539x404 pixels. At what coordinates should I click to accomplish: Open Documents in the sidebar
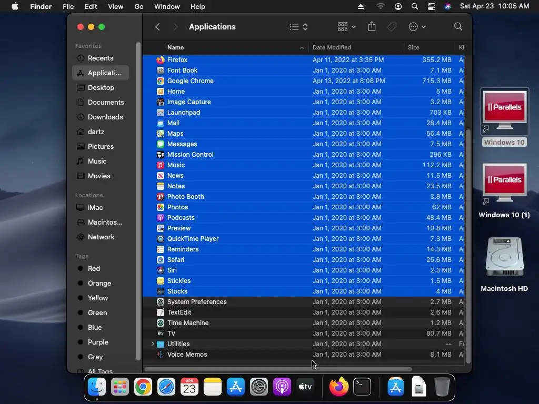click(101, 103)
